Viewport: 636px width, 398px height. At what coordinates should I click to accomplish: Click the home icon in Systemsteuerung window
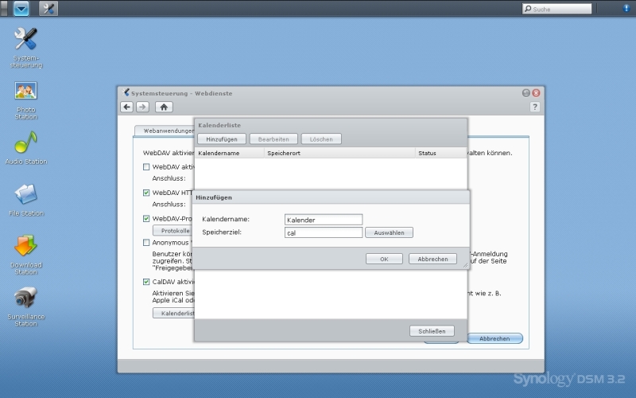tap(164, 107)
